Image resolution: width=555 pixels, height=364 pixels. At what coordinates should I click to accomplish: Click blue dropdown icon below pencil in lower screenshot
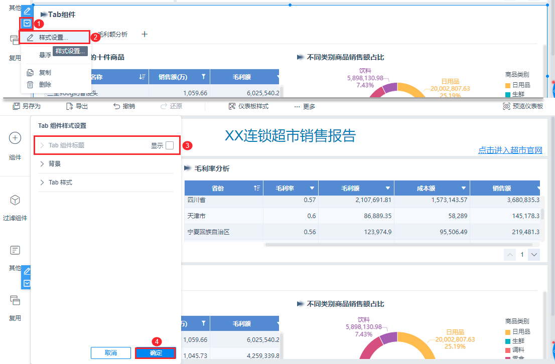pos(27,283)
